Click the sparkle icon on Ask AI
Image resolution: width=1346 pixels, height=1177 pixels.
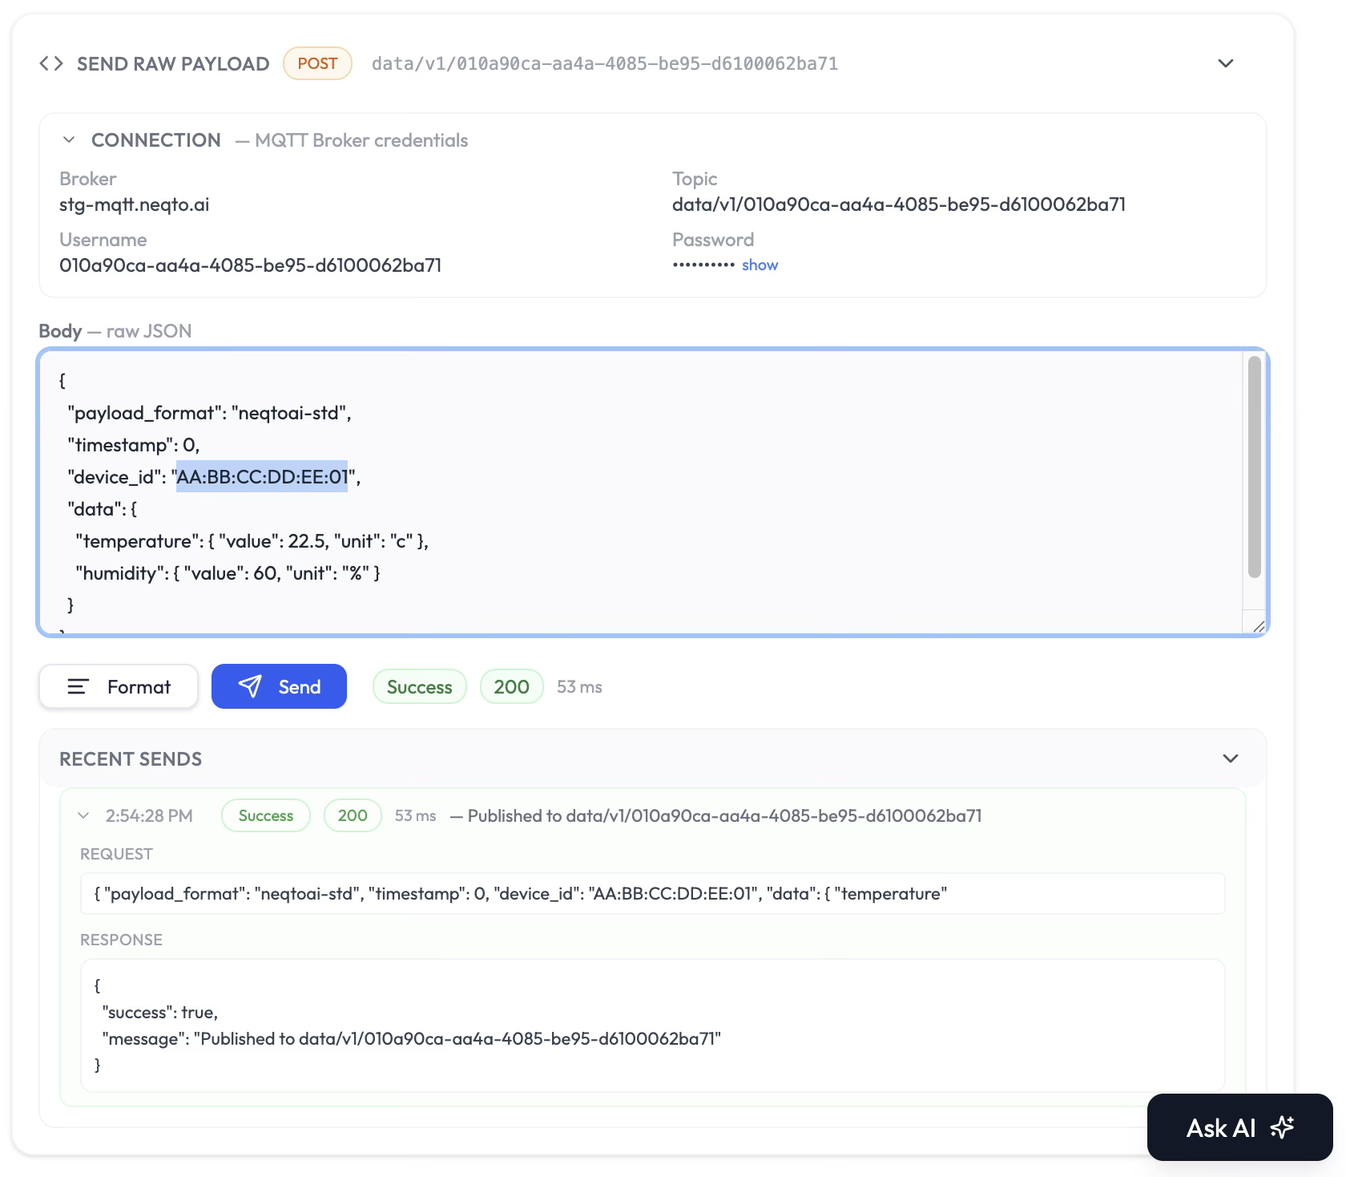[1282, 1127]
